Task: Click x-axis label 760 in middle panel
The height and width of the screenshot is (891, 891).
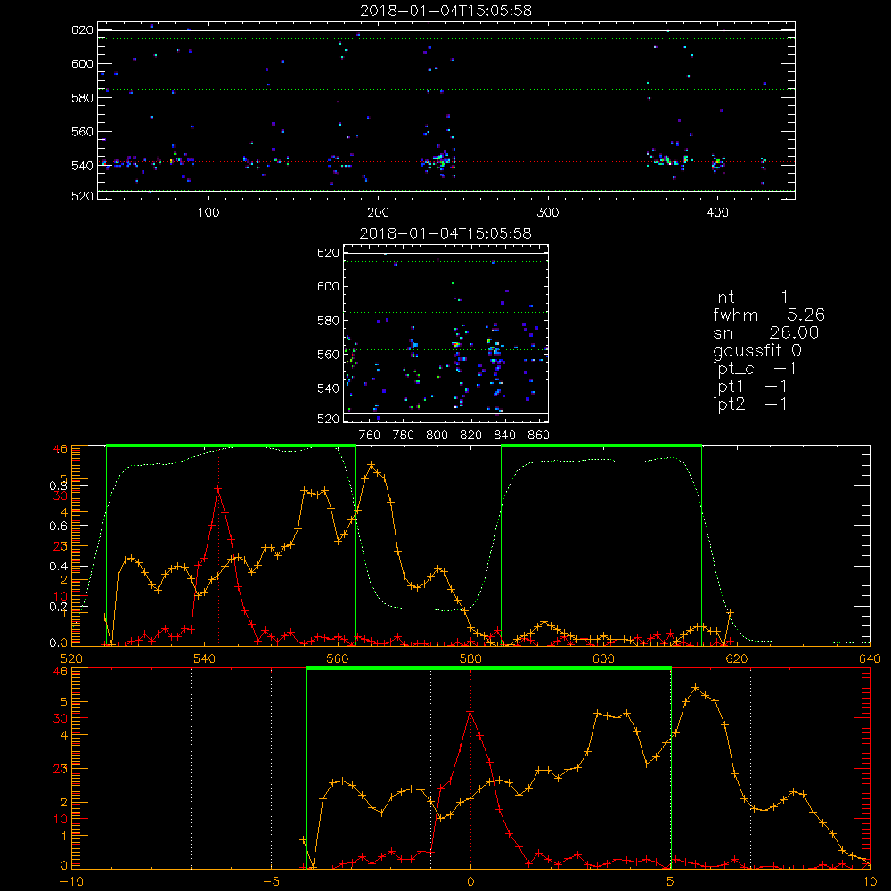Action: [370, 436]
